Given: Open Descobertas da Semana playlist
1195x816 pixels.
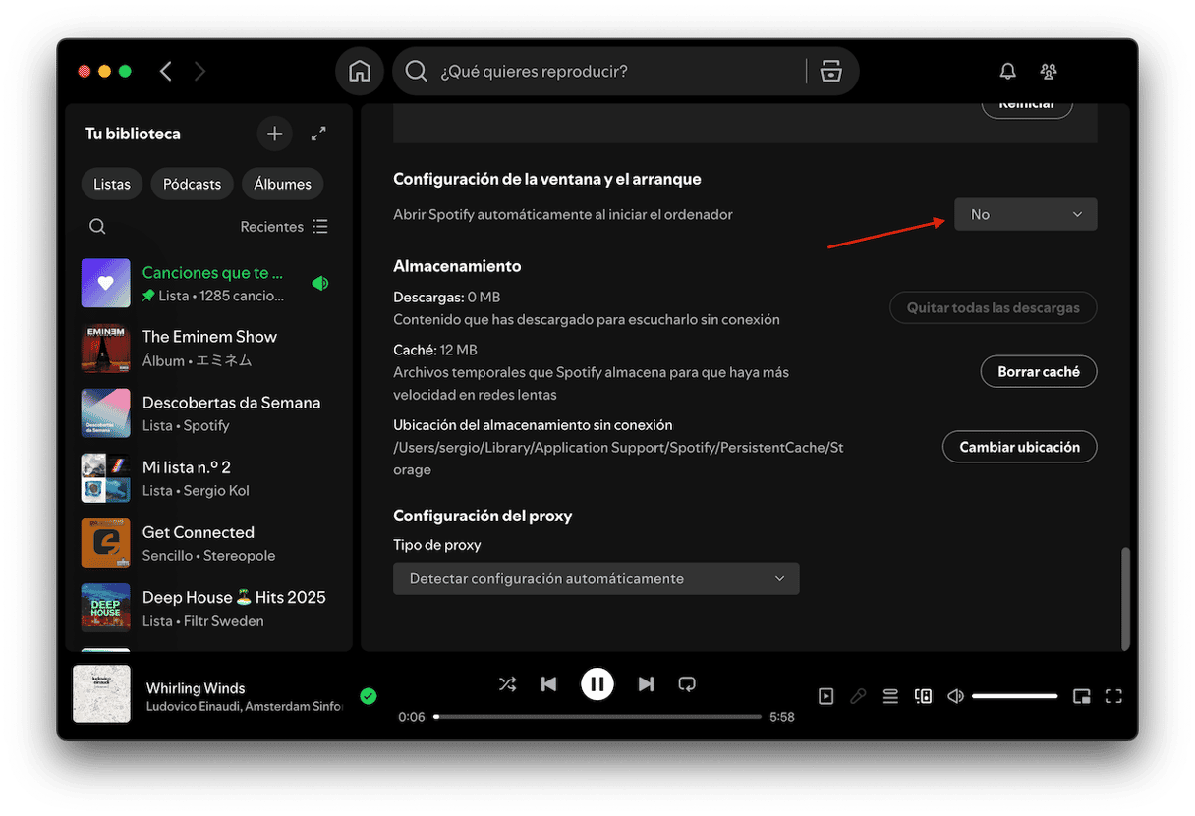Looking at the screenshot, I should 208,412.
